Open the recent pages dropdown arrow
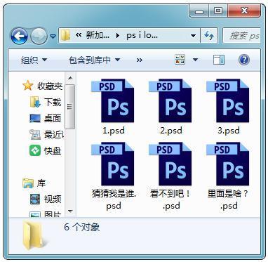Screen dimensions: 268x262 pyautogui.click(x=53, y=37)
